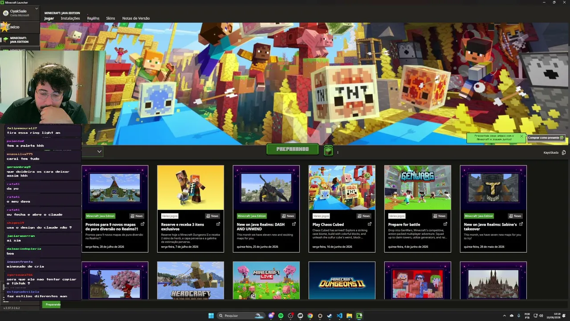Click the Comprar como presente button
The height and width of the screenshot is (321, 570).
click(x=546, y=138)
